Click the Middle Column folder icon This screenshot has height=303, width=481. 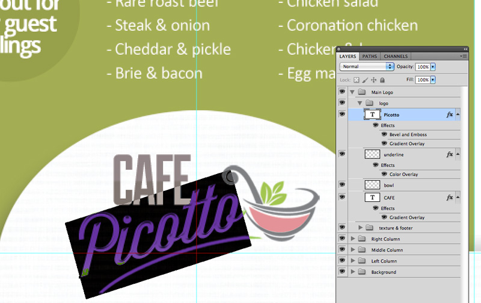tap(362, 250)
